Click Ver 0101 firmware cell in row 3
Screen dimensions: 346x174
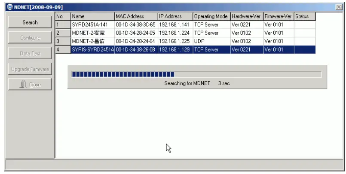[x=279, y=41]
